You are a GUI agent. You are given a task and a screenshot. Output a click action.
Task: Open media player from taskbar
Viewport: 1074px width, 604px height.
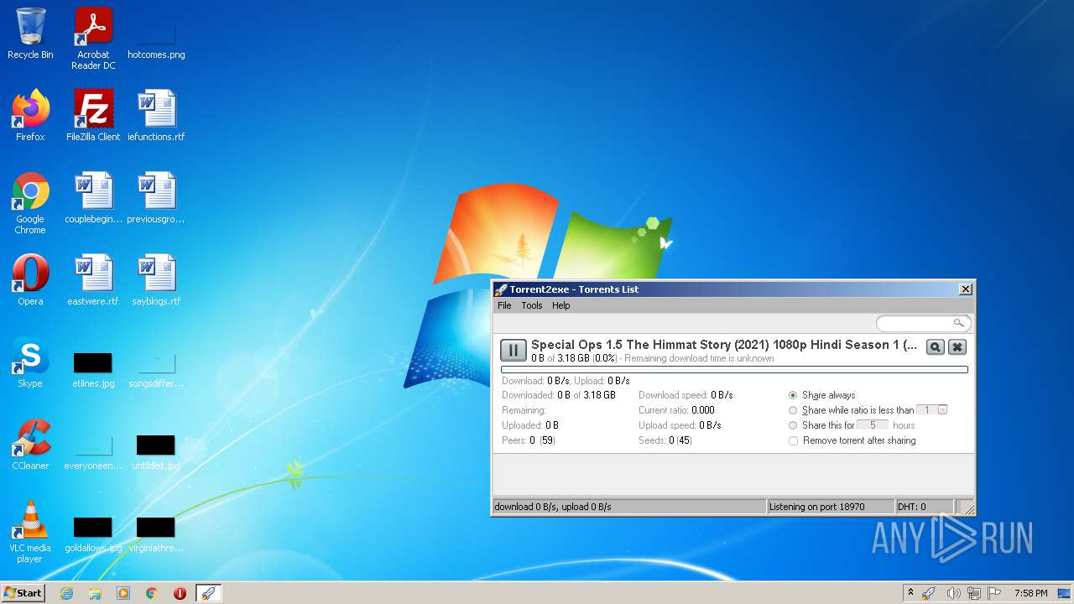[123, 593]
